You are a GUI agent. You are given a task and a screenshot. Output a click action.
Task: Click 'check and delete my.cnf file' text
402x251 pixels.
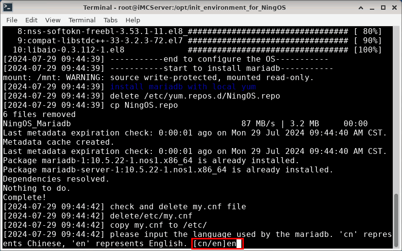[x=178, y=206]
